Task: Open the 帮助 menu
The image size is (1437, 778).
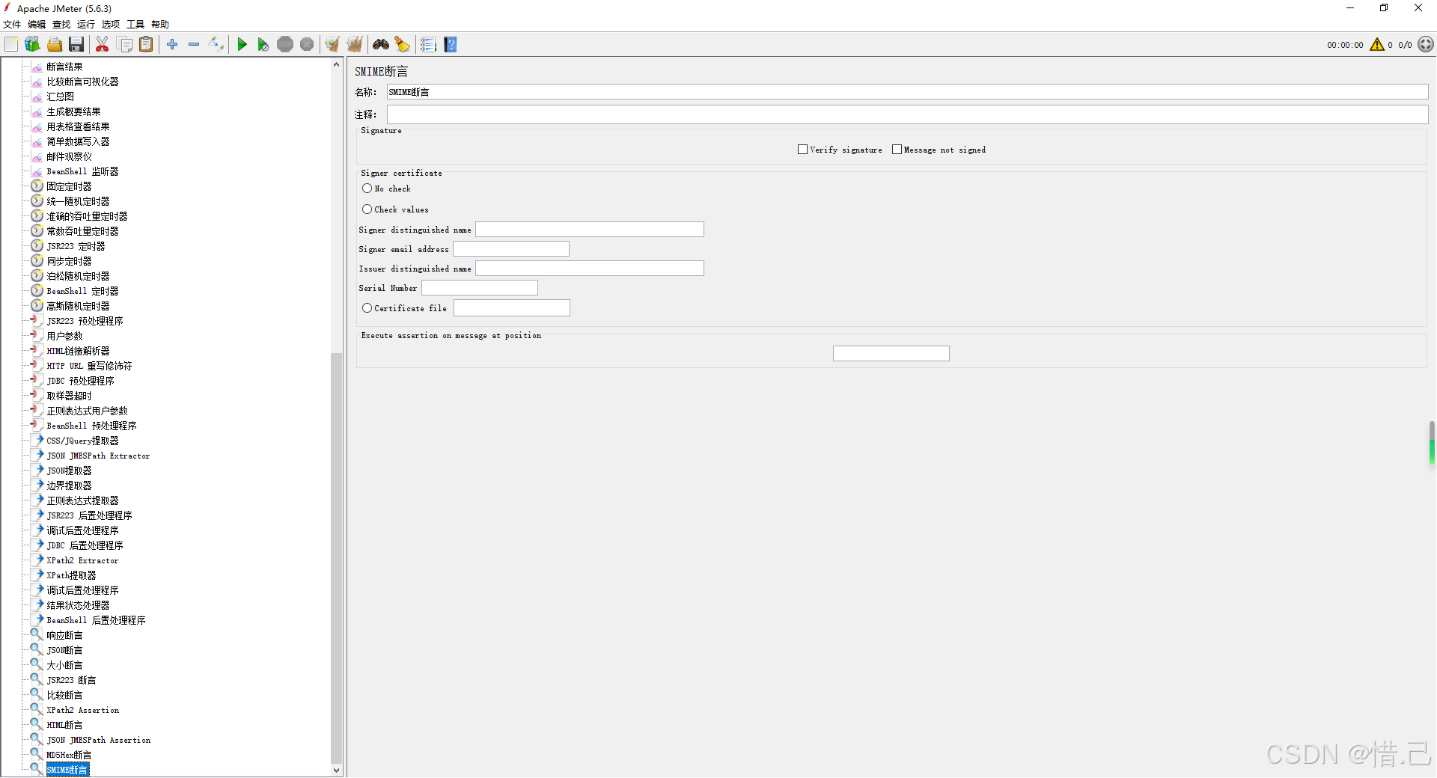Action: pyautogui.click(x=160, y=25)
